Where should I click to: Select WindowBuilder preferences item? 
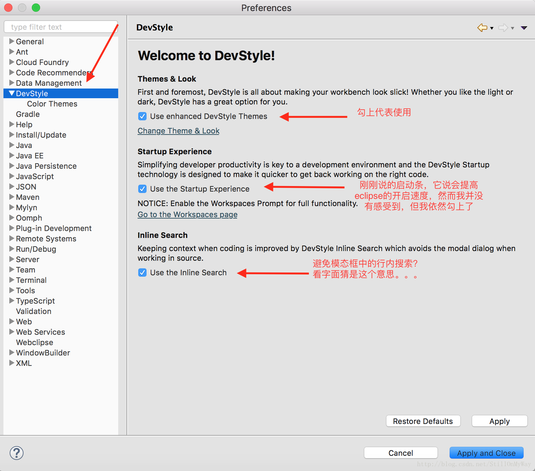(43, 353)
